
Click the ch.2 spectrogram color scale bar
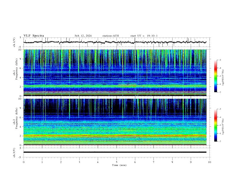coord(215,125)
